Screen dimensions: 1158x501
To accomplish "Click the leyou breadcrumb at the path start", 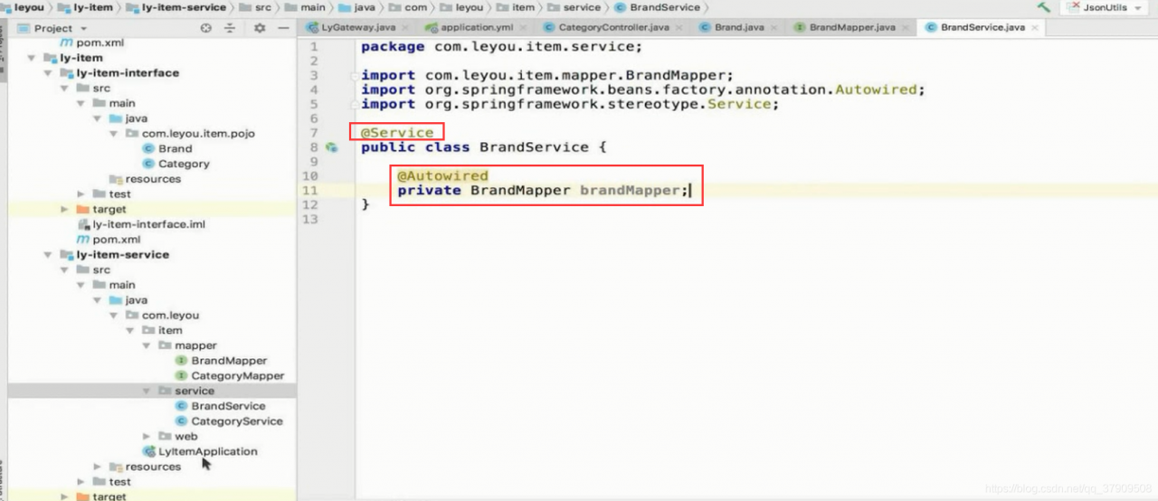I will click(x=29, y=7).
